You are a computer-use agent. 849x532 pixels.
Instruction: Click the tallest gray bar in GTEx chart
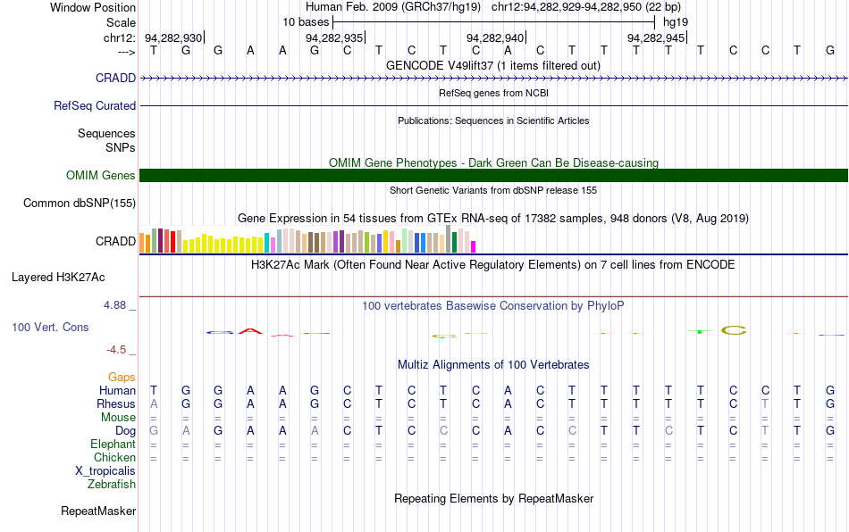(x=448, y=239)
